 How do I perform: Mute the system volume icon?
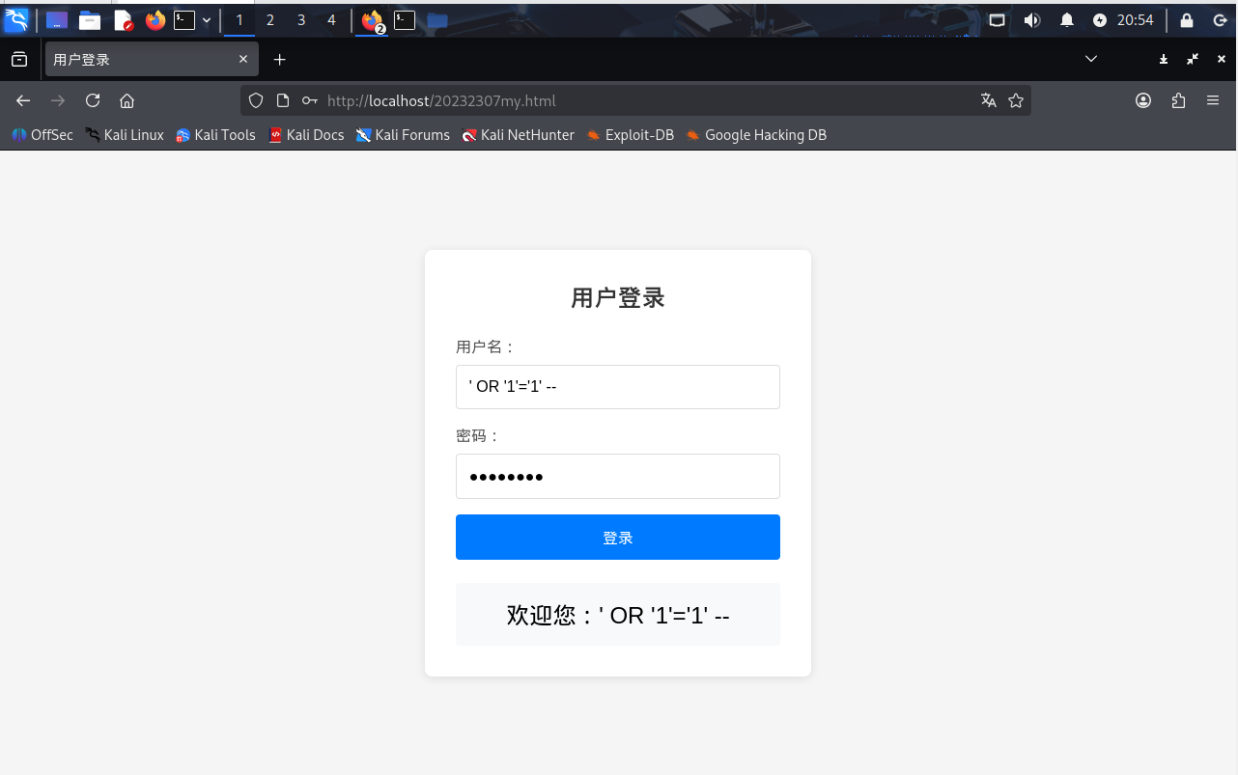coord(1034,19)
